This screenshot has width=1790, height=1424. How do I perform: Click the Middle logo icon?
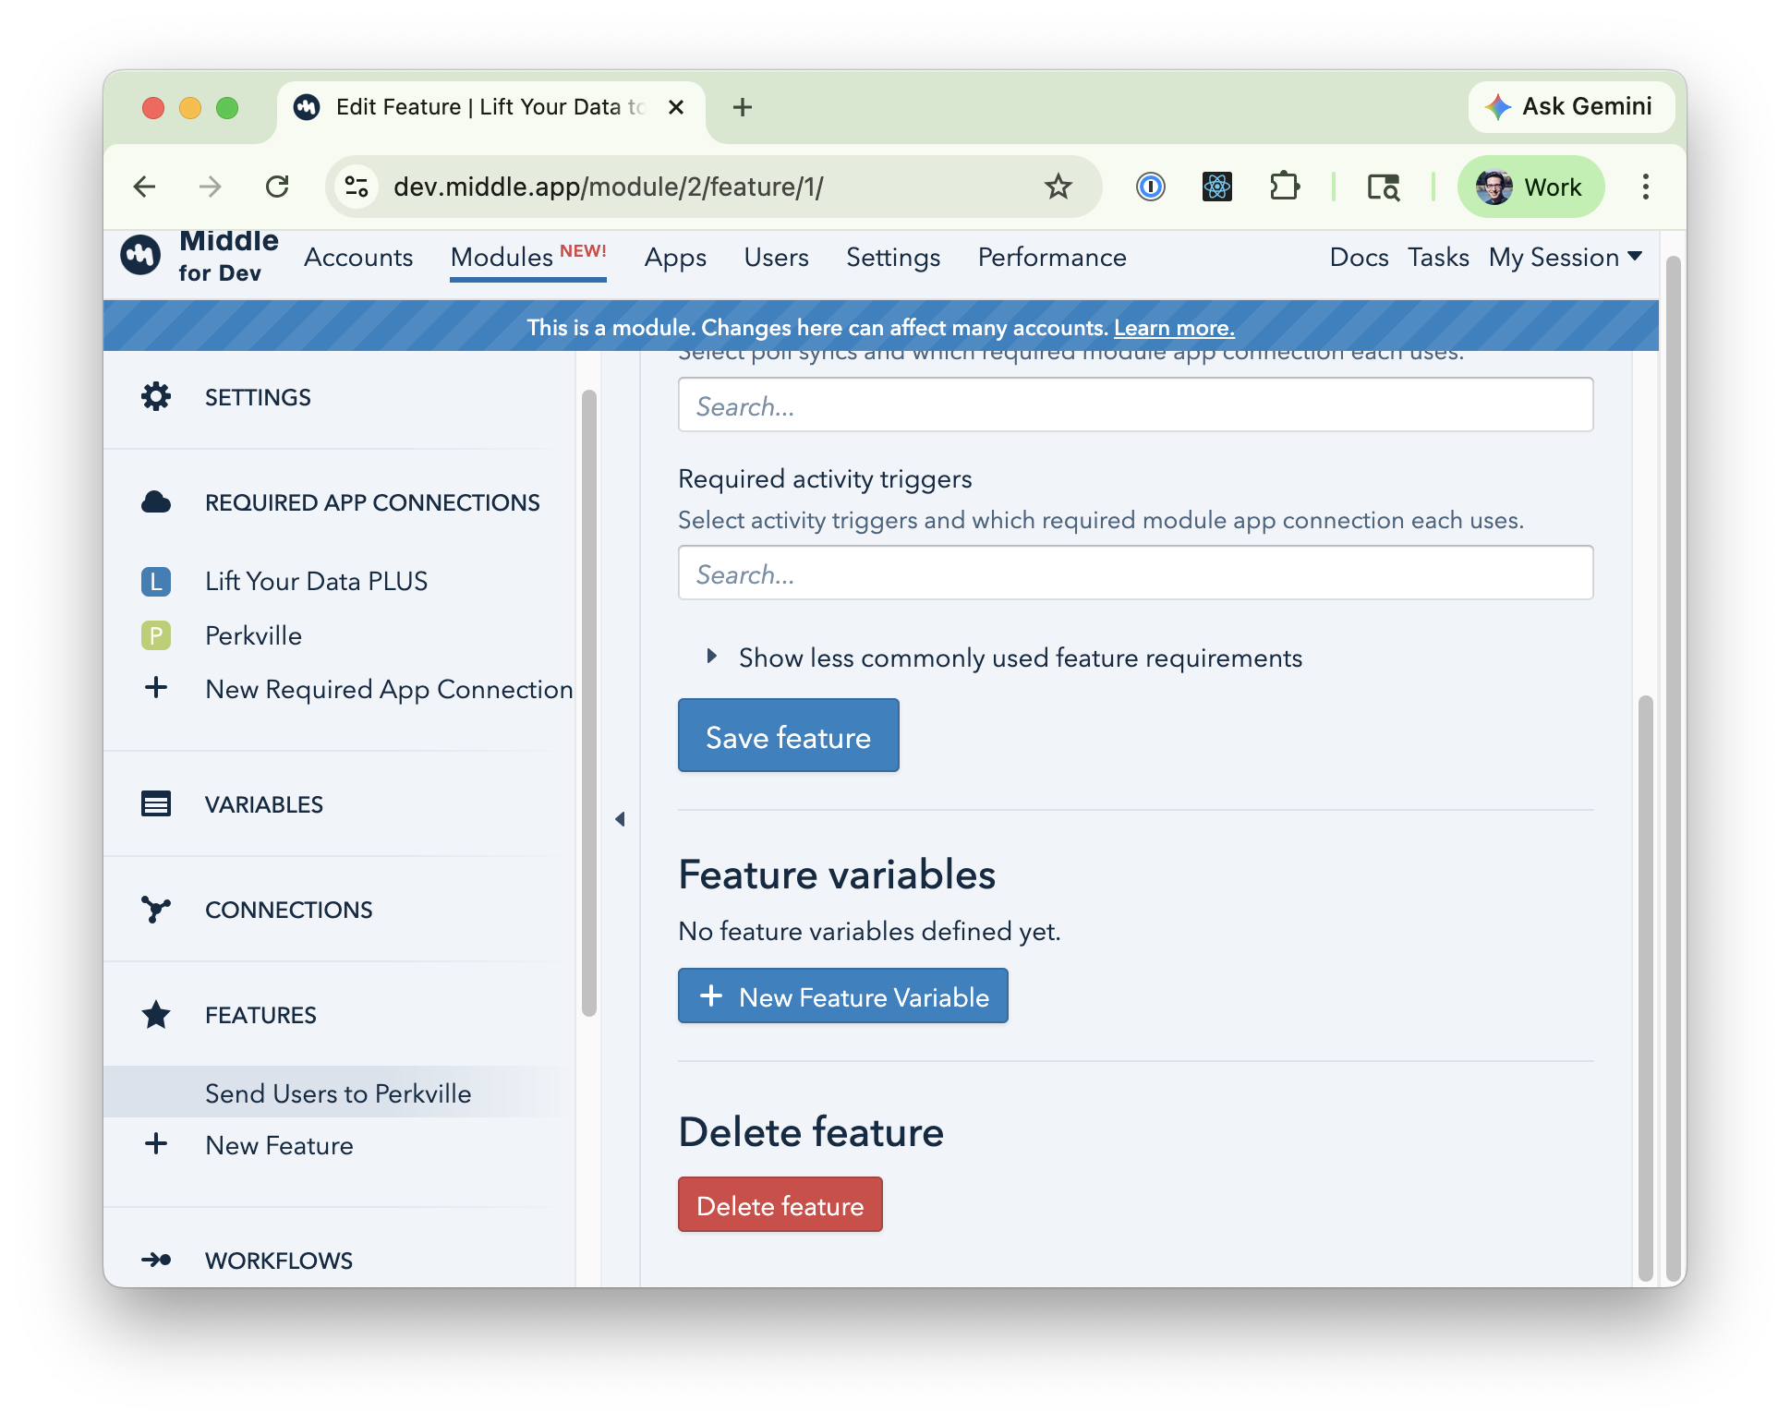coord(141,255)
